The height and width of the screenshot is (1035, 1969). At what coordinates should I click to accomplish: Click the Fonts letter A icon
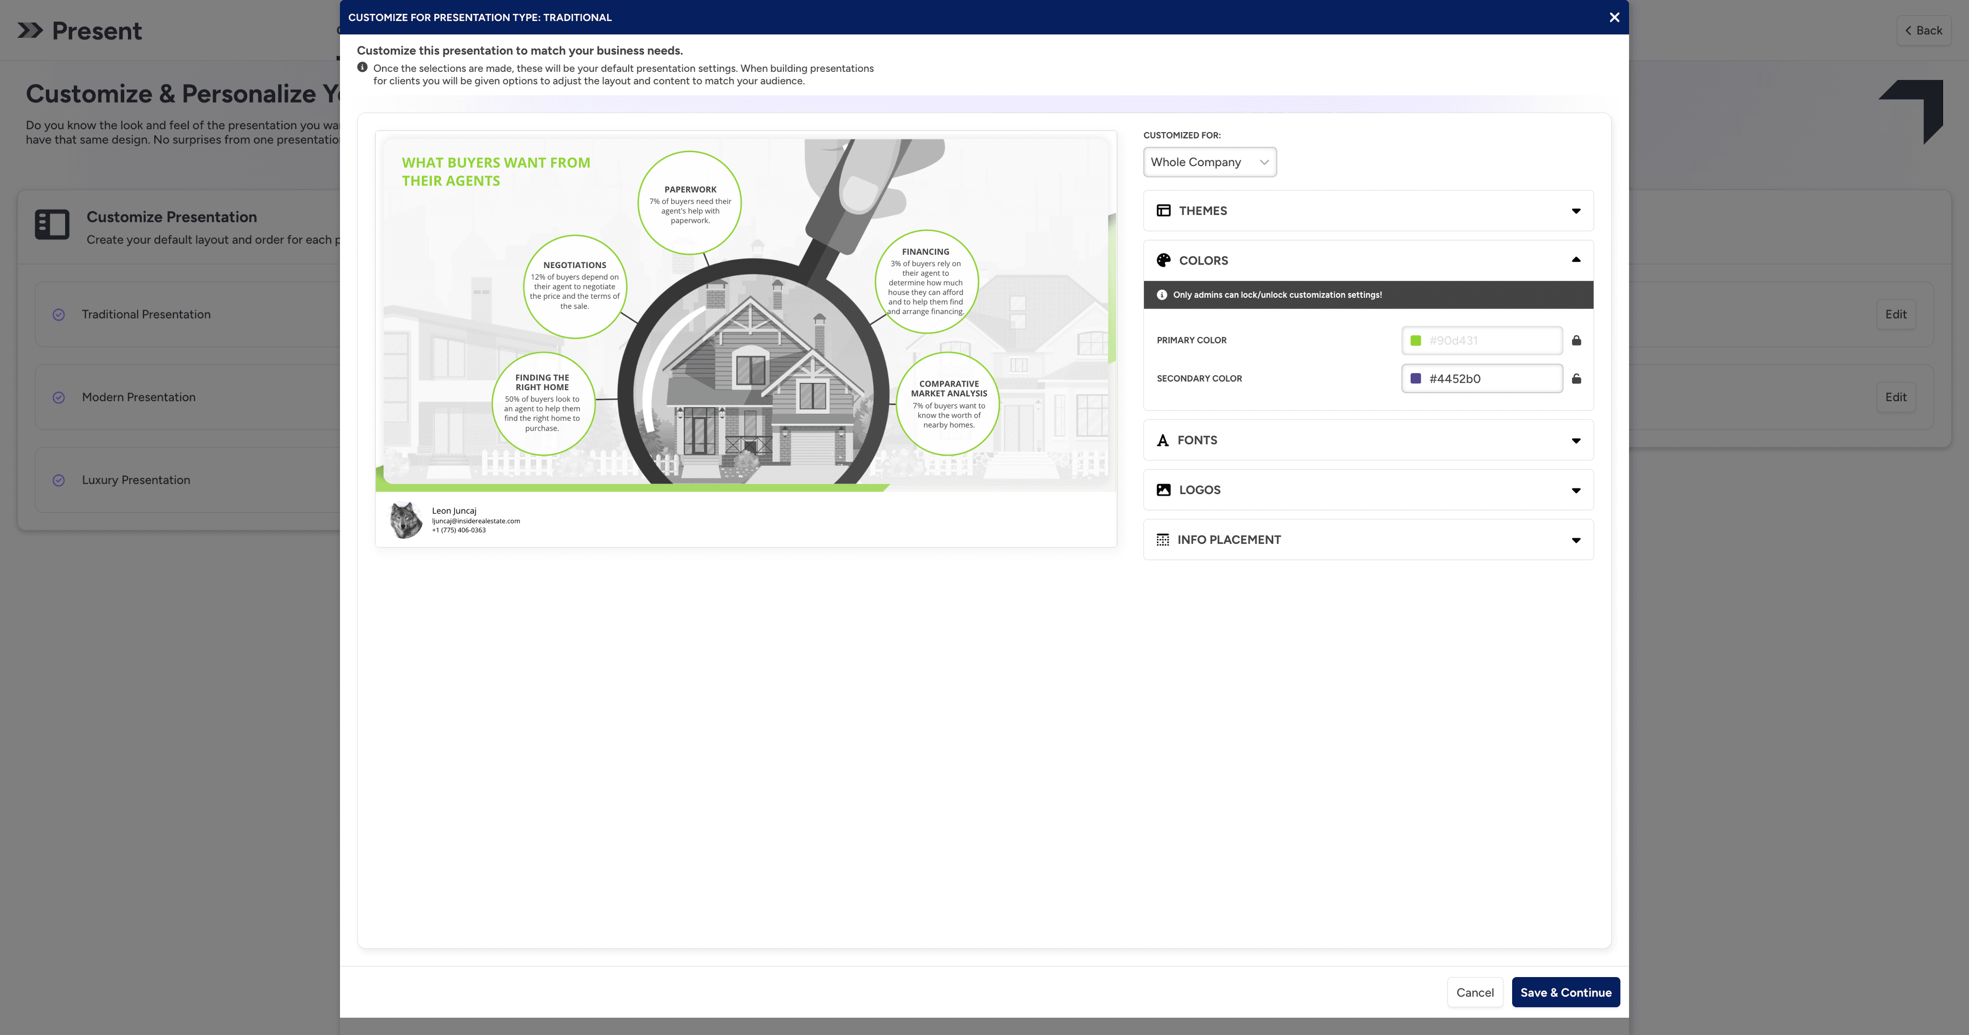[1162, 440]
